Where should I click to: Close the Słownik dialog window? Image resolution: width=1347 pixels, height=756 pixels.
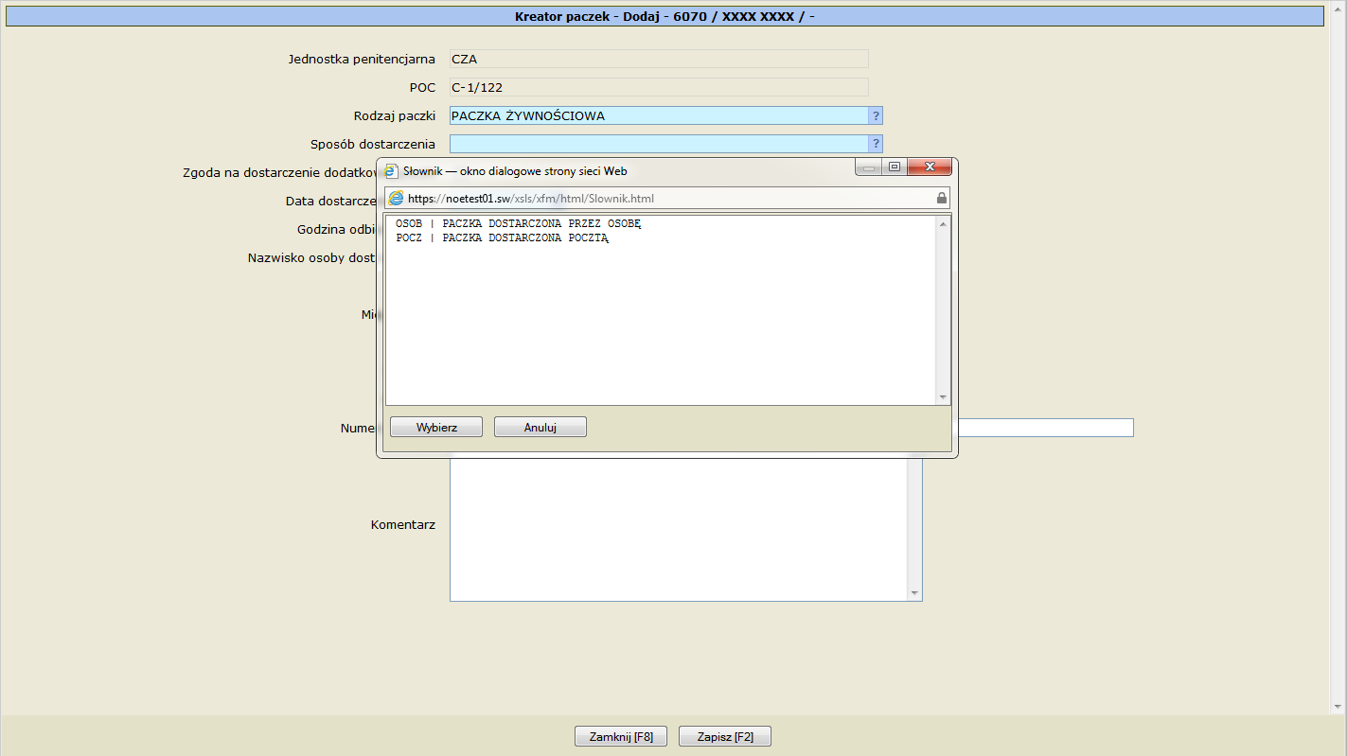click(930, 167)
